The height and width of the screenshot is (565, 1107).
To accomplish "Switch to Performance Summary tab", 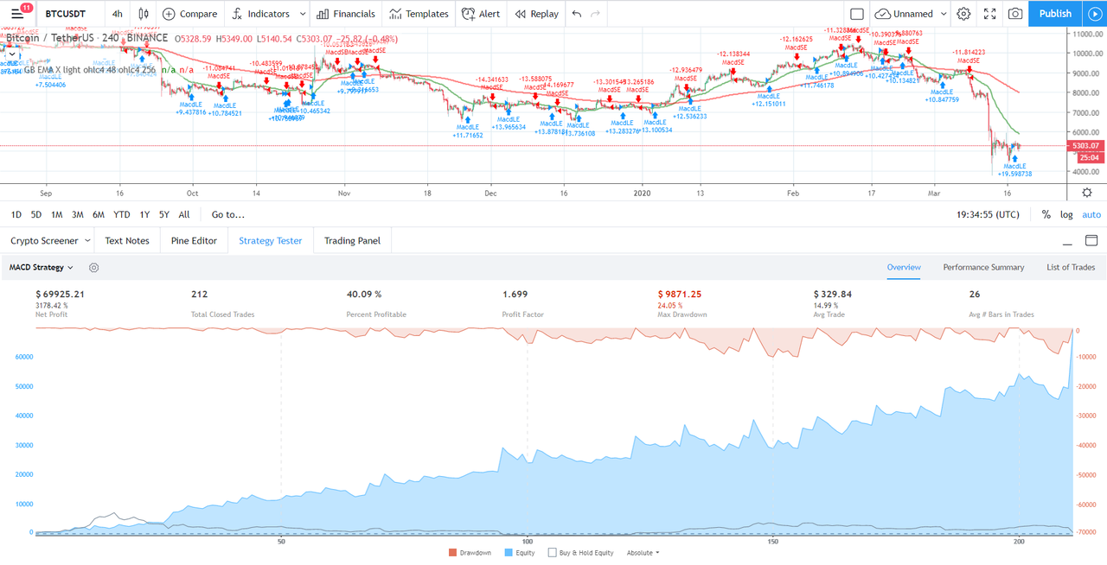I will tap(983, 268).
